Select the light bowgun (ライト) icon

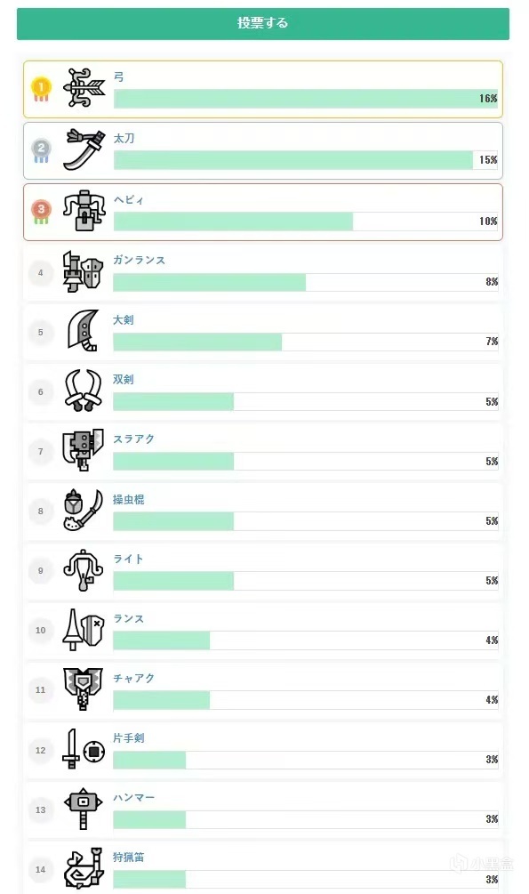point(84,569)
